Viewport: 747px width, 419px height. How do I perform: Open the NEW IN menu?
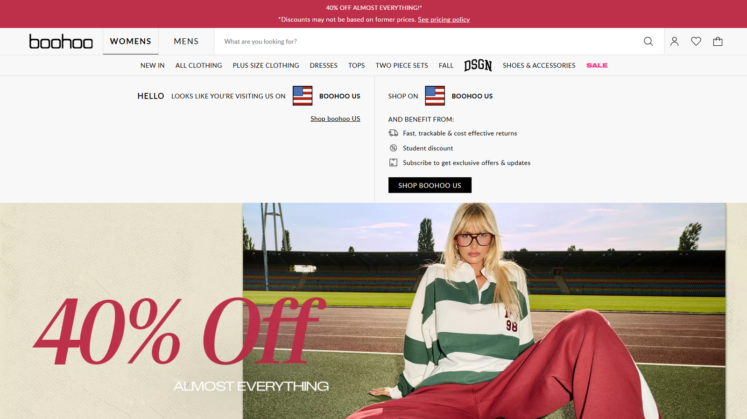[153, 65]
